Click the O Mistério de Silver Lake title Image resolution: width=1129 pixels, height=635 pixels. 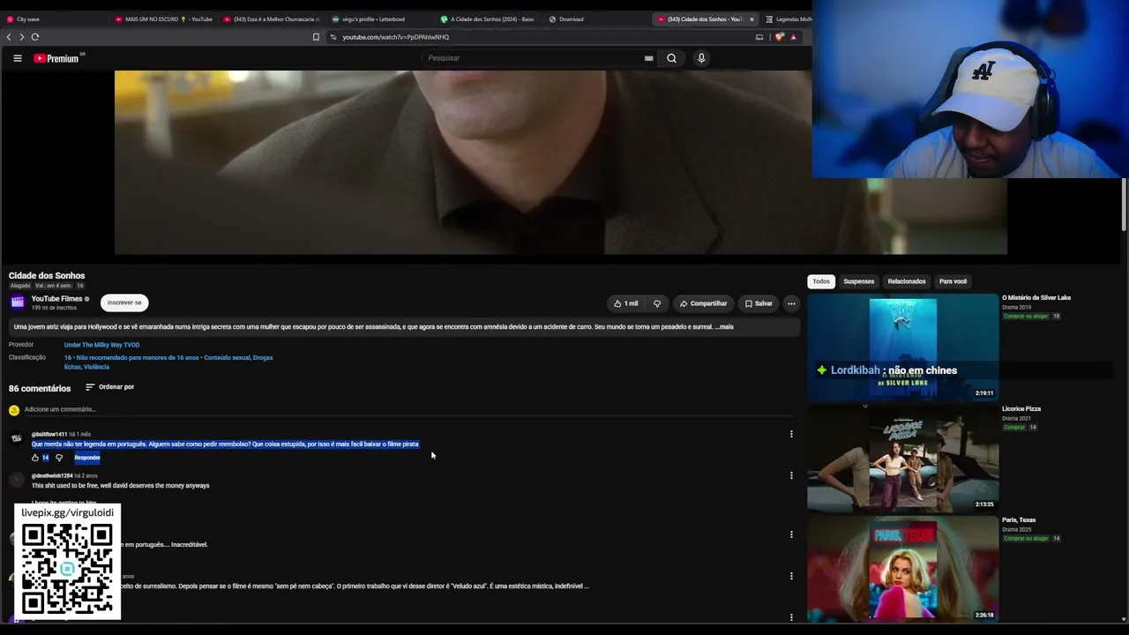1036,298
